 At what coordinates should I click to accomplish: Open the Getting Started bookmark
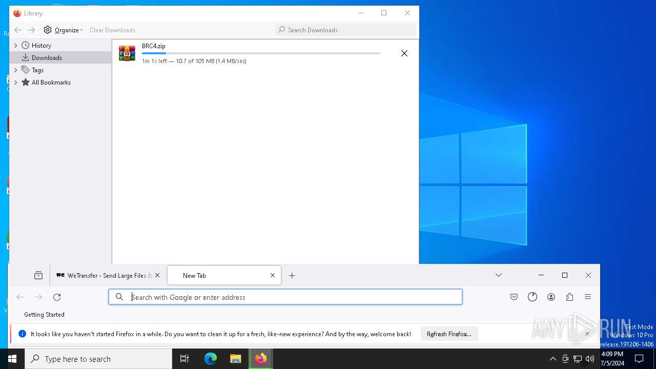click(44, 315)
